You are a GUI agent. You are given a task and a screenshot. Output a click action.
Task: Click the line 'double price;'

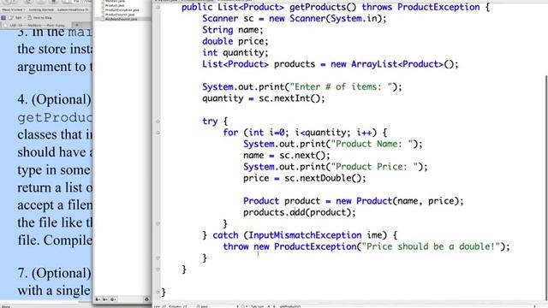coord(235,41)
